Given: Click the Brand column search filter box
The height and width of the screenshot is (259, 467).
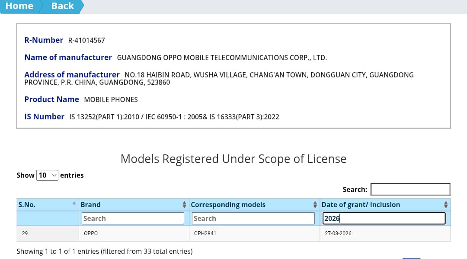Looking at the screenshot, I should click(x=132, y=218).
